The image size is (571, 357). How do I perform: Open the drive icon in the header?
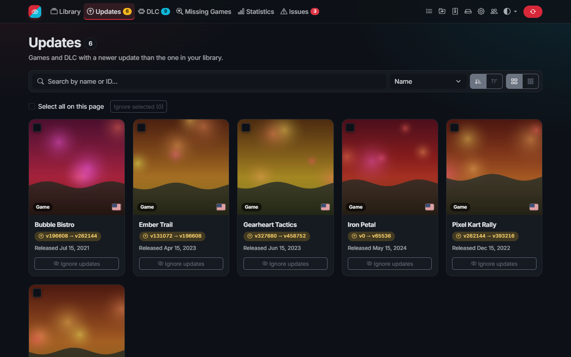(468, 12)
